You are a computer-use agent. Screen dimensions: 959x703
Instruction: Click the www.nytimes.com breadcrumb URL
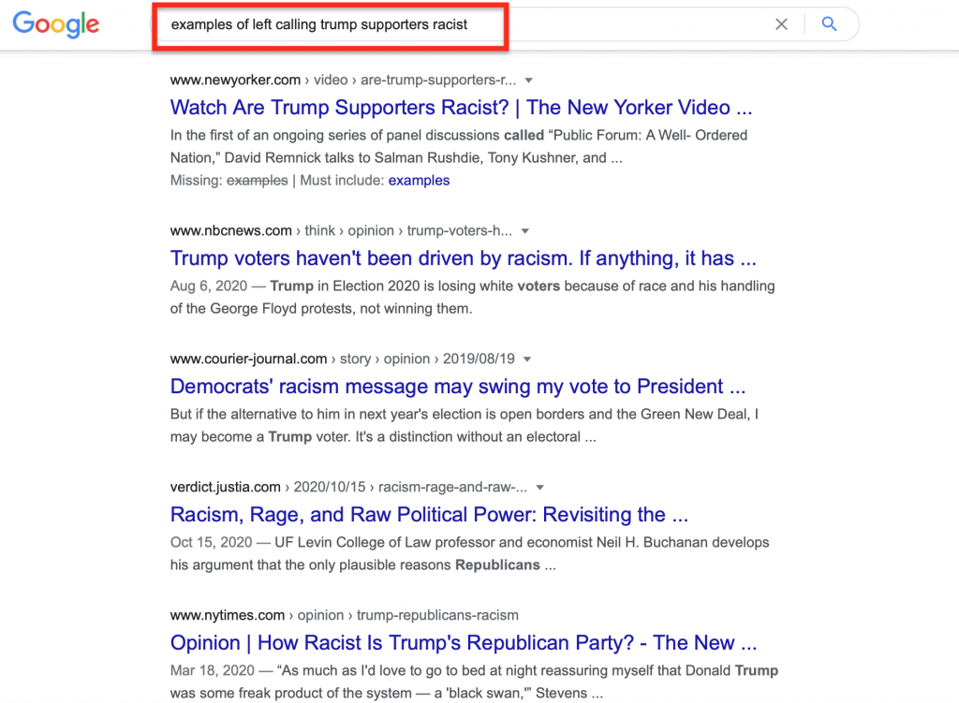pyautogui.click(x=228, y=615)
